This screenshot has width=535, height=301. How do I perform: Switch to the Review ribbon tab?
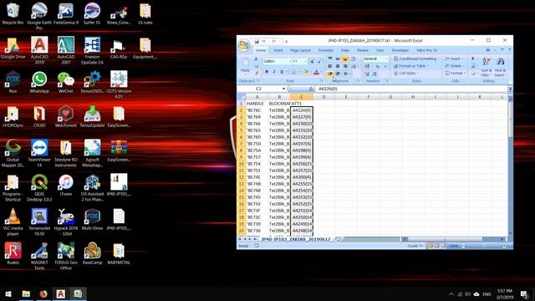[362, 50]
